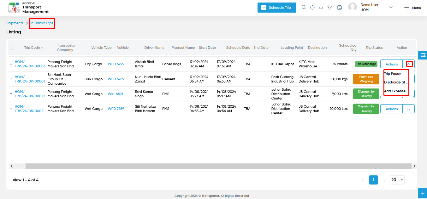This screenshot has width=427, height=199.
Task: Click the Schedule Date column header
Action: click(238, 48)
